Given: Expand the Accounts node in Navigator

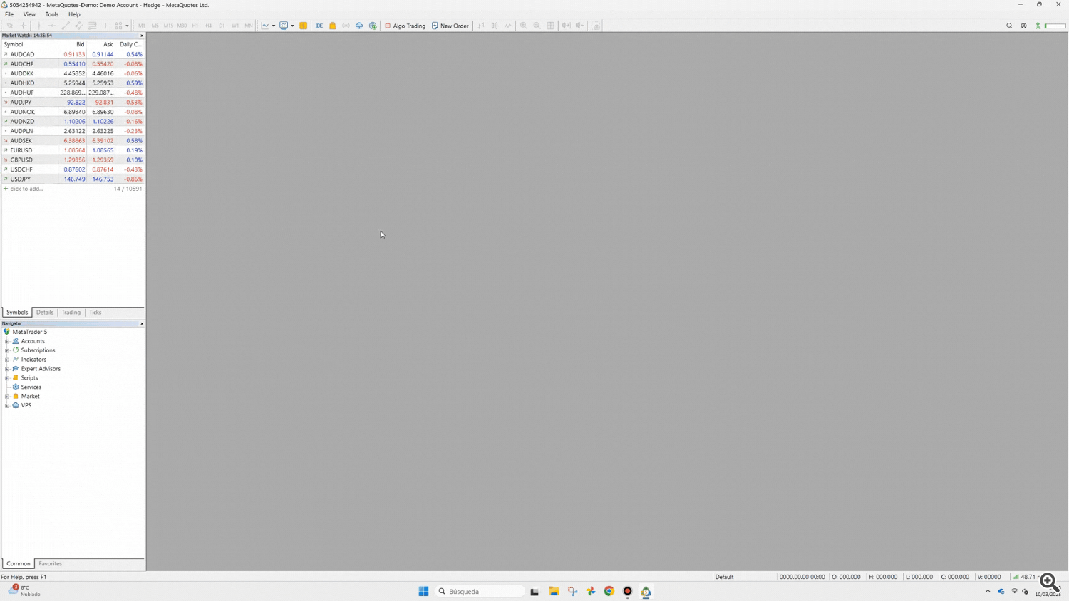Looking at the screenshot, I should click(7, 342).
